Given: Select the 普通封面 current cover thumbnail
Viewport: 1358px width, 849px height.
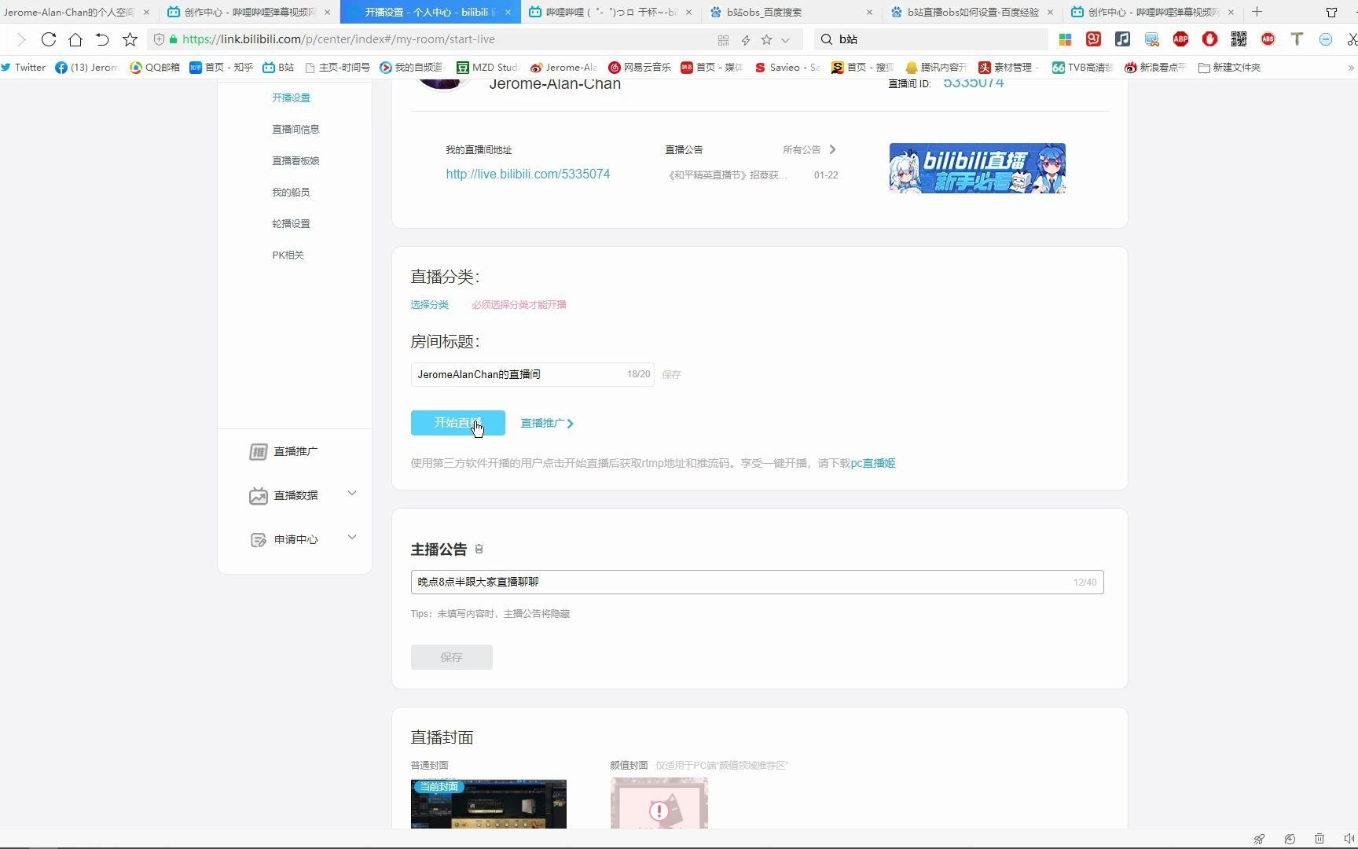Looking at the screenshot, I should [489, 803].
